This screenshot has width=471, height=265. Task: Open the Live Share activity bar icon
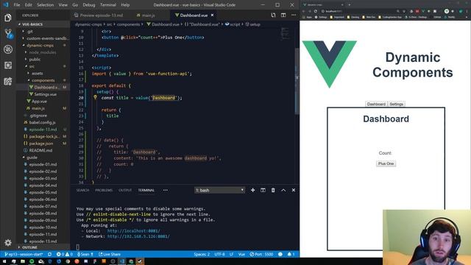[x=8, y=81]
